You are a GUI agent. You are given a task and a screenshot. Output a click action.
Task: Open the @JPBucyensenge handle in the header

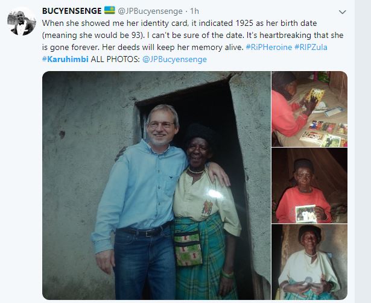click(150, 11)
